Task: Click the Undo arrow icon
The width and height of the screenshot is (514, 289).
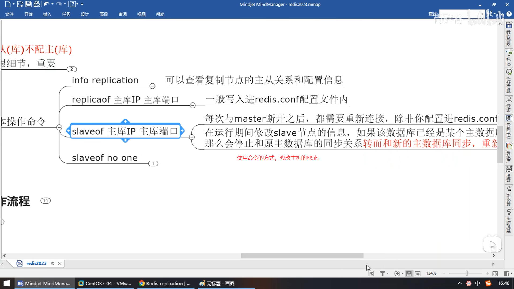Action: pyautogui.click(x=46, y=4)
